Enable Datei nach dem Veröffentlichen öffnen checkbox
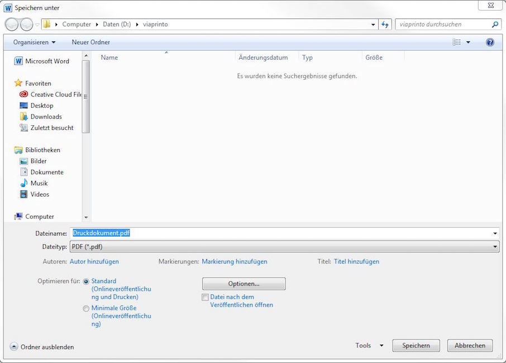Screen dimensions: 506x363 click(x=205, y=297)
